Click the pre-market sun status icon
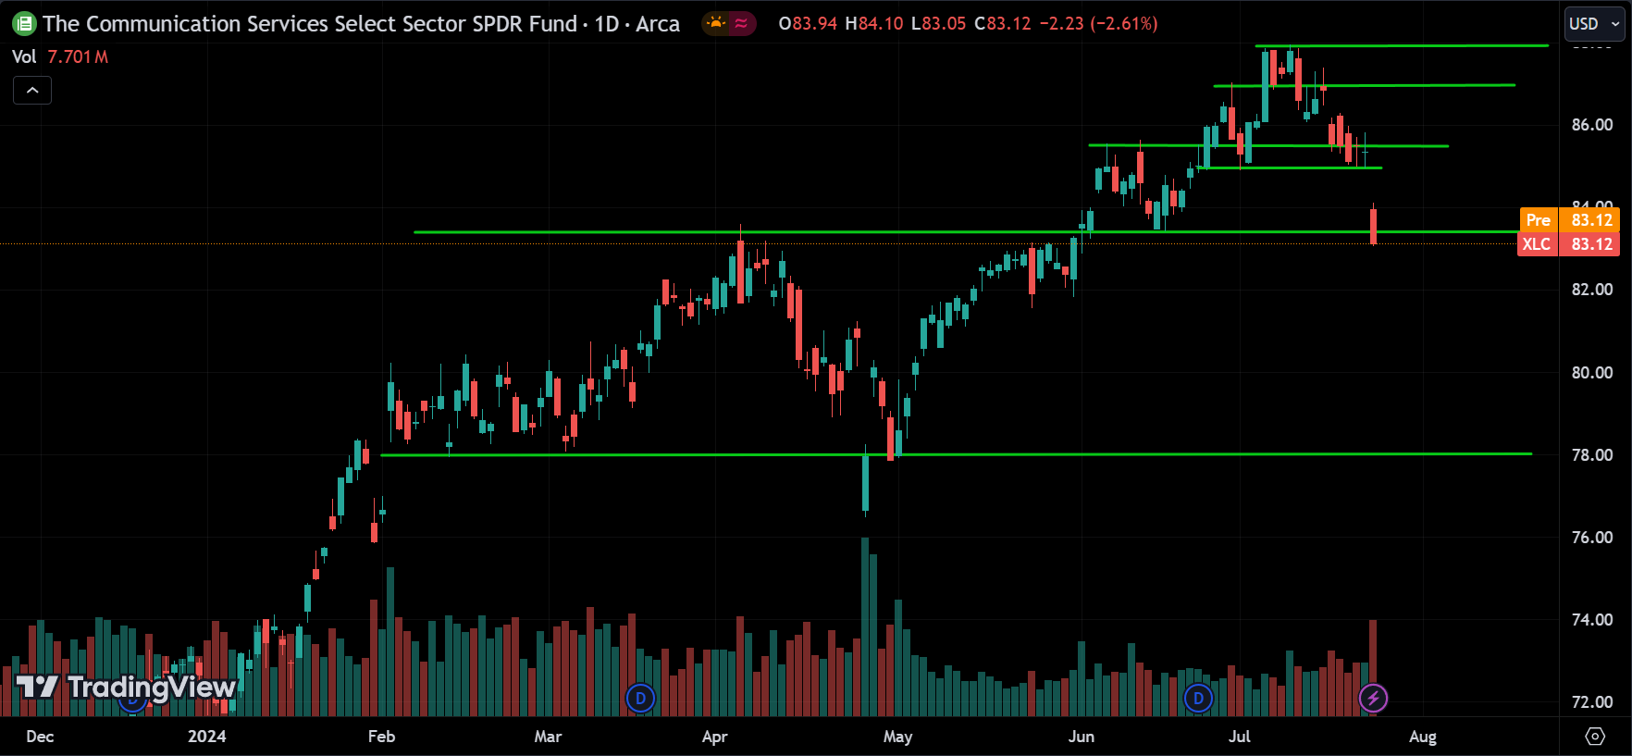Screen dimensions: 1632x756 click(716, 23)
